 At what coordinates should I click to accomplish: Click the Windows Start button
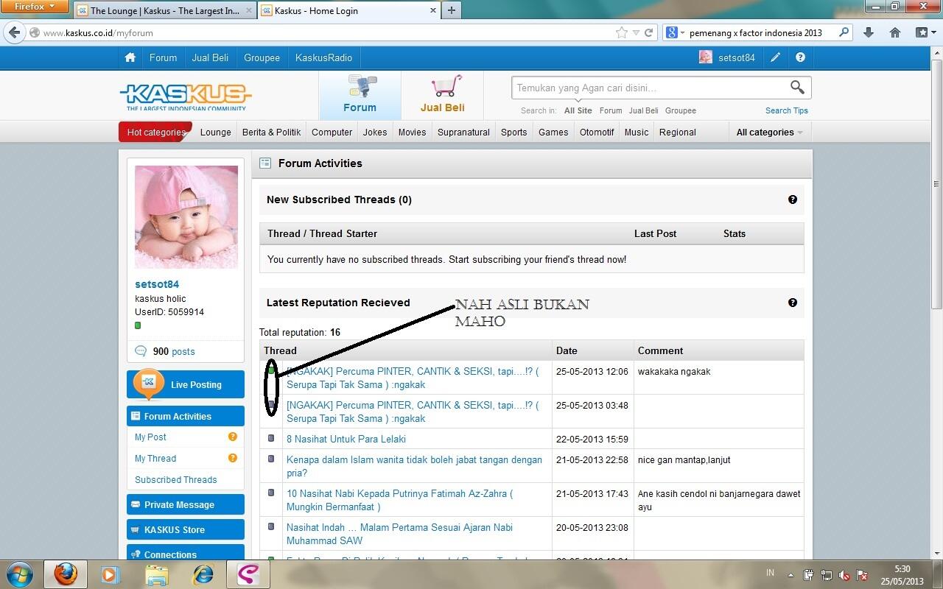tap(18, 574)
